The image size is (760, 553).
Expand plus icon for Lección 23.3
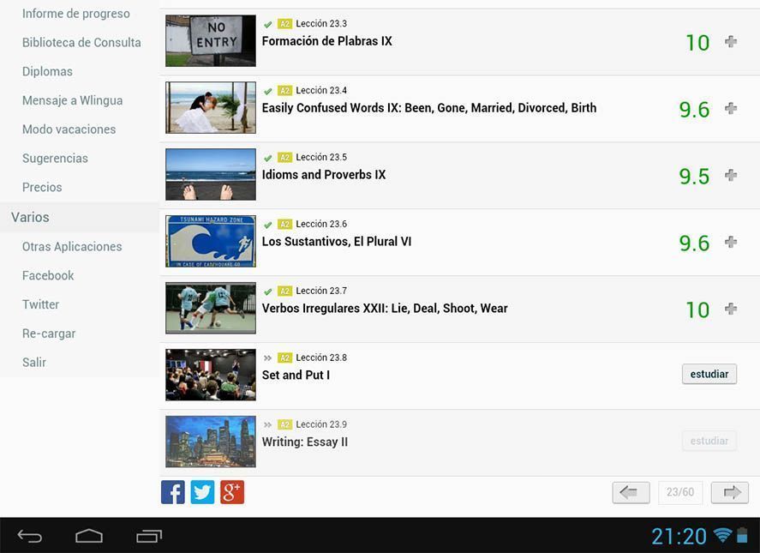coord(731,42)
